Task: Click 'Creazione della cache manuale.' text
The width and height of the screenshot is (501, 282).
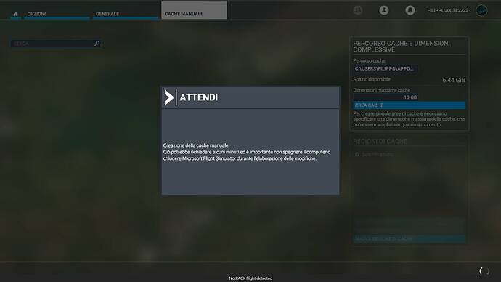Action: click(196, 145)
